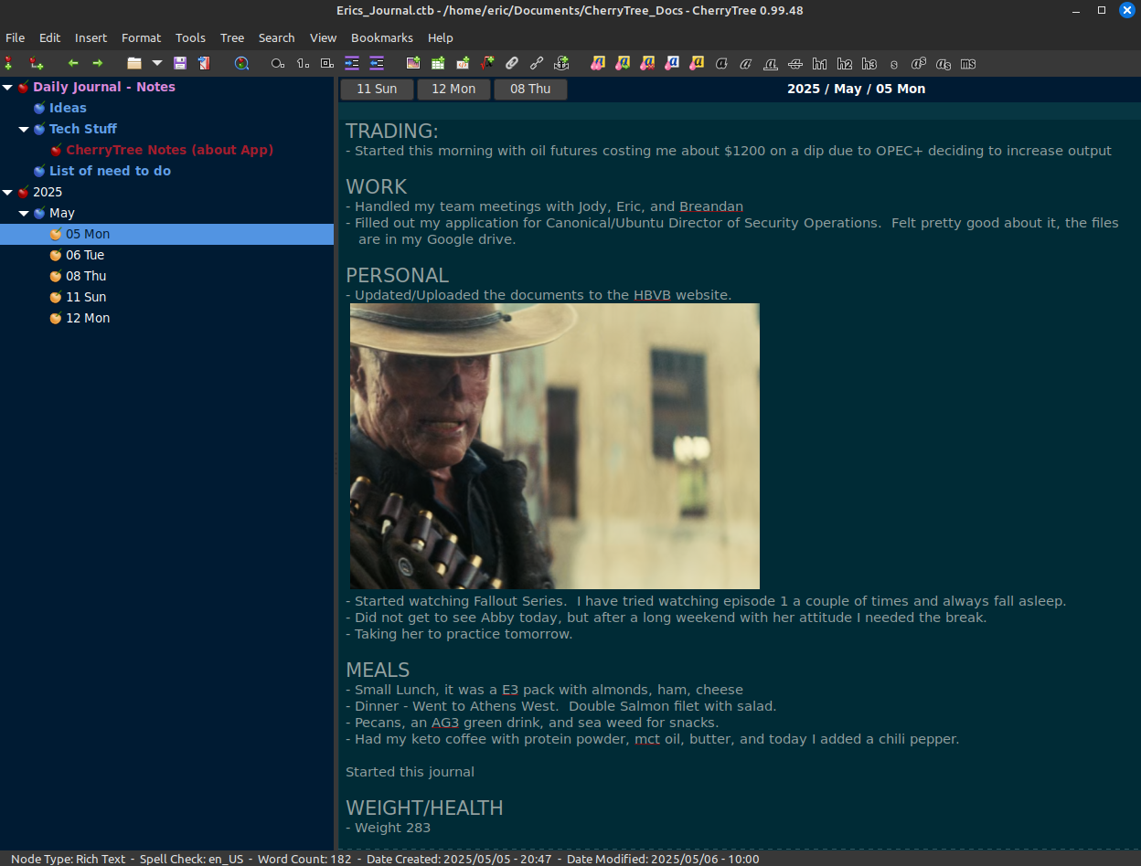Go back to the previous visited node
Viewport: 1141px width, 866px height.
click(73, 63)
